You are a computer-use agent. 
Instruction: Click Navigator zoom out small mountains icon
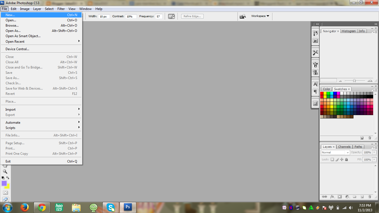pos(340,81)
